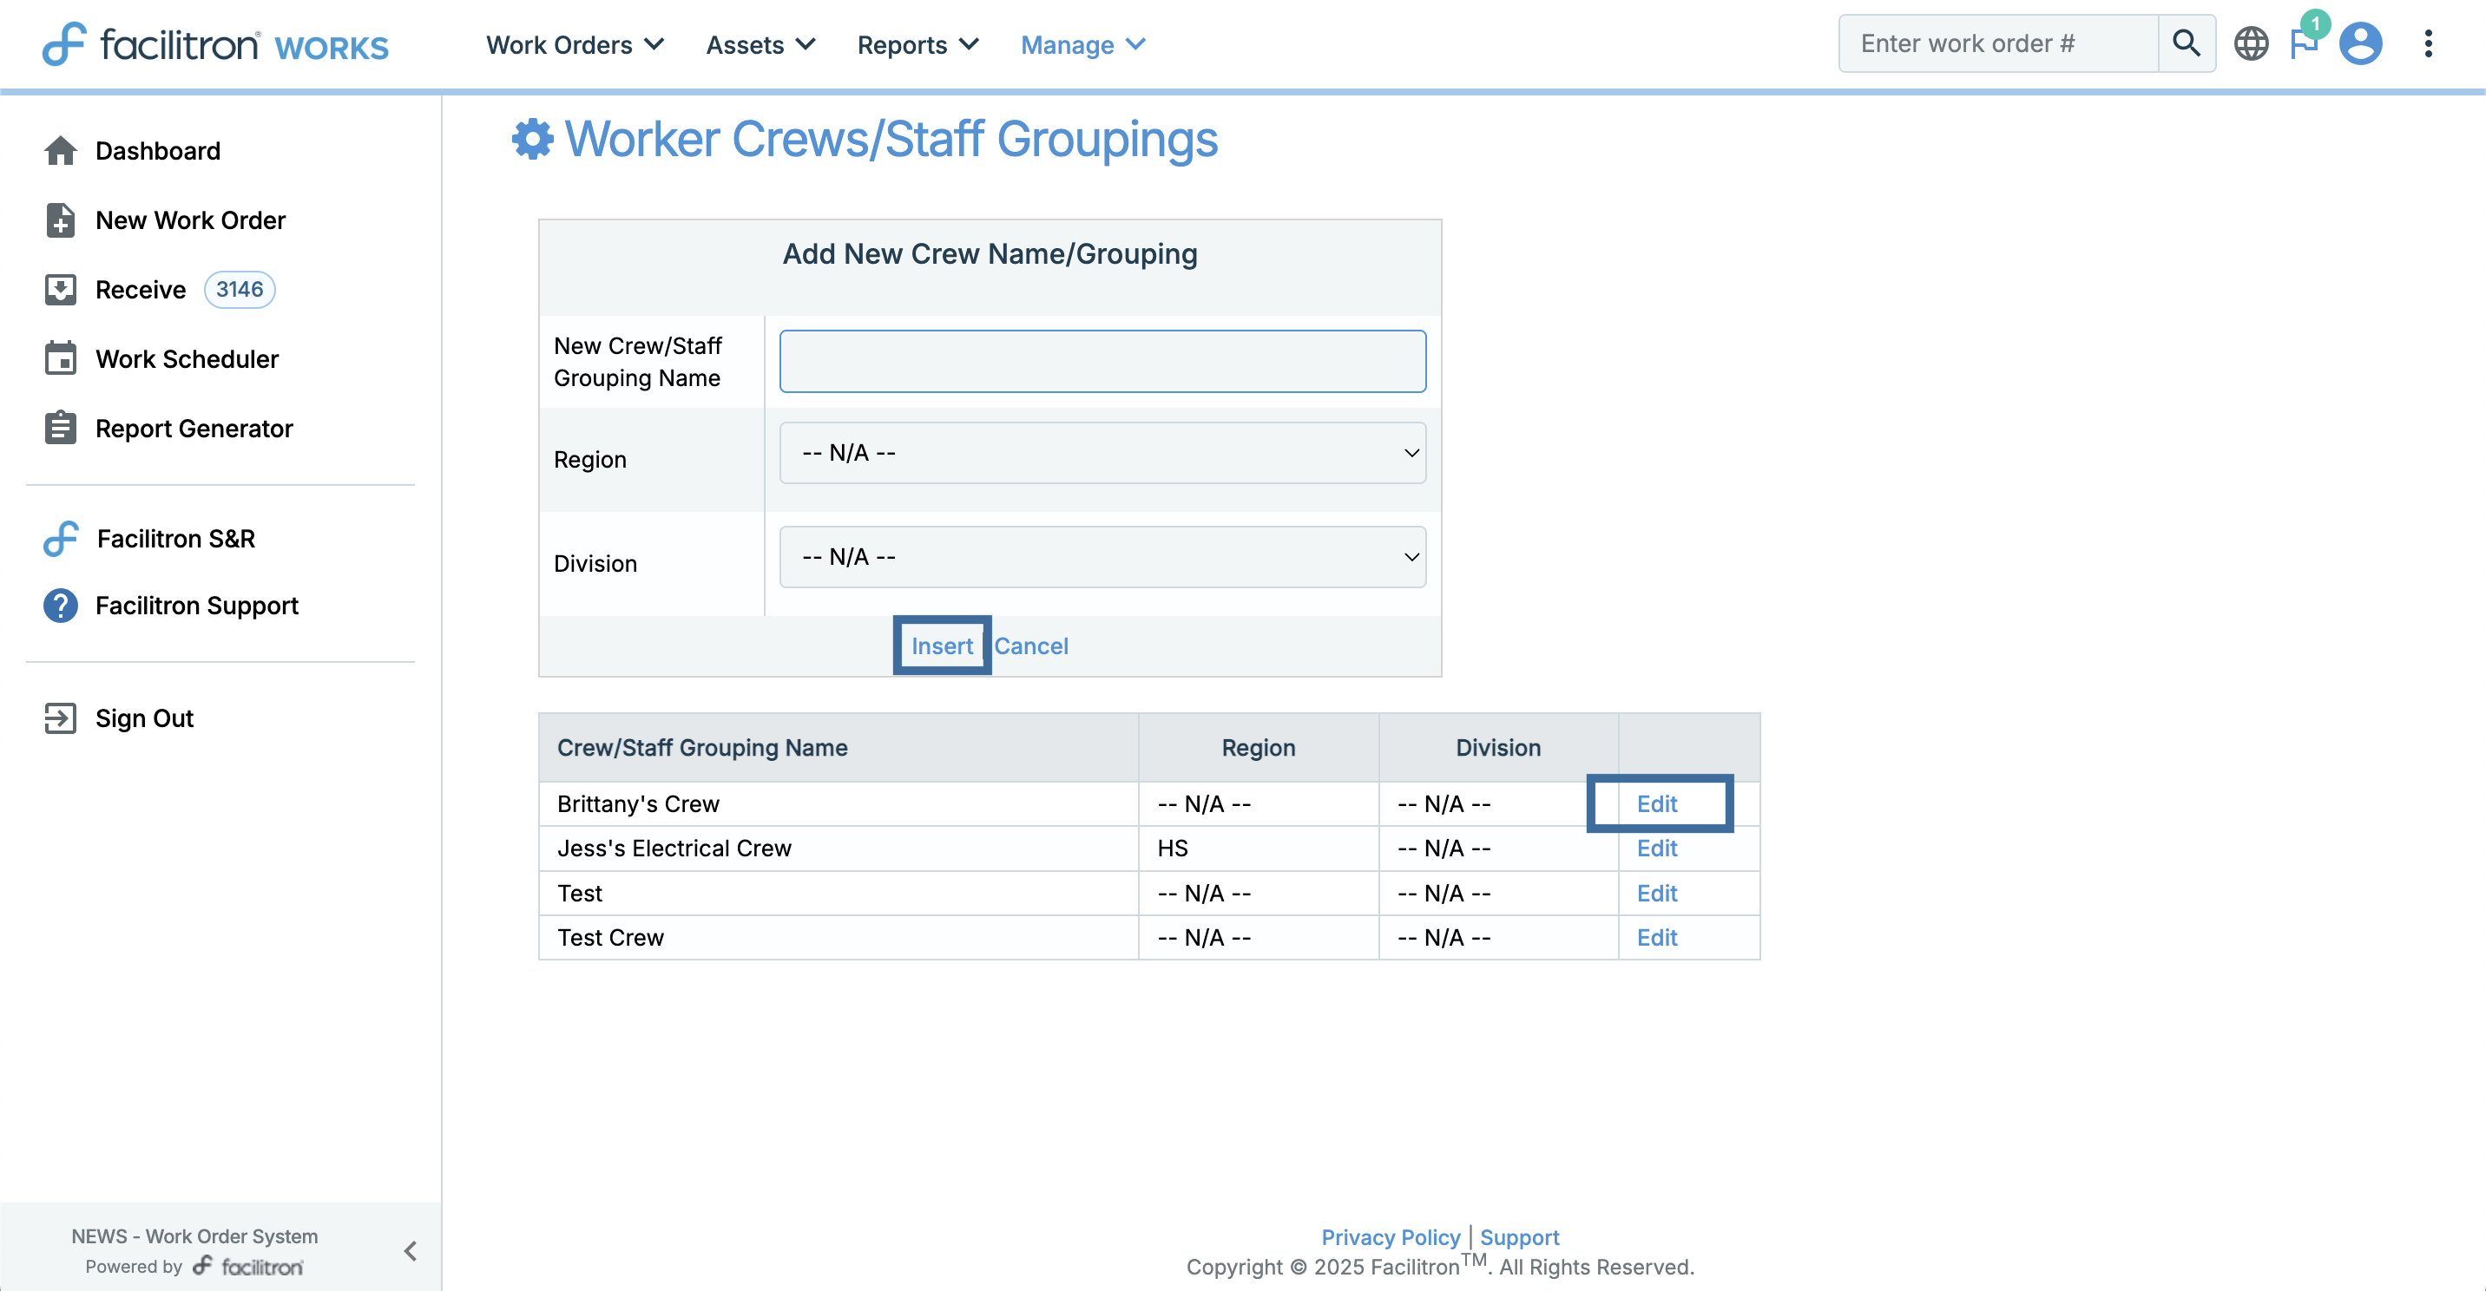Click the search magnifier icon
This screenshot has width=2486, height=1291.
[x=2186, y=43]
